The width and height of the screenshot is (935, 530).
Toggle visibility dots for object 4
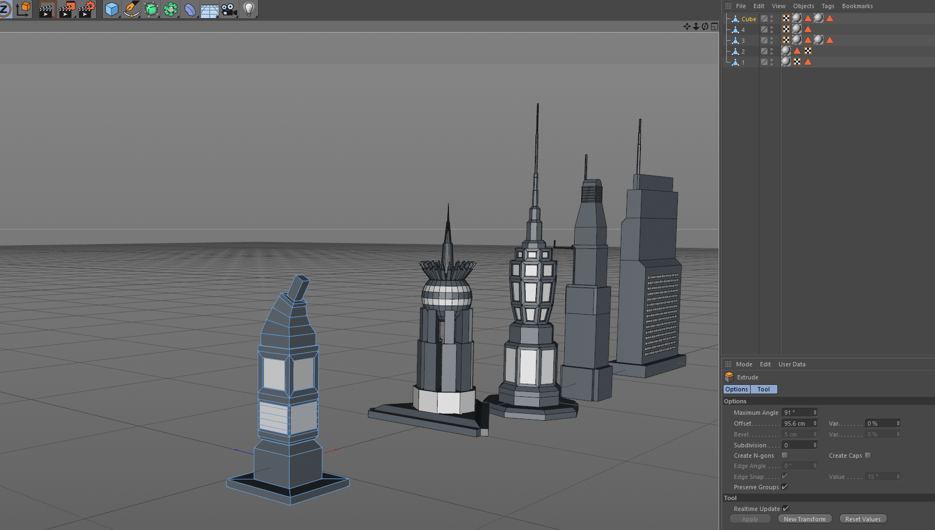click(771, 29)
